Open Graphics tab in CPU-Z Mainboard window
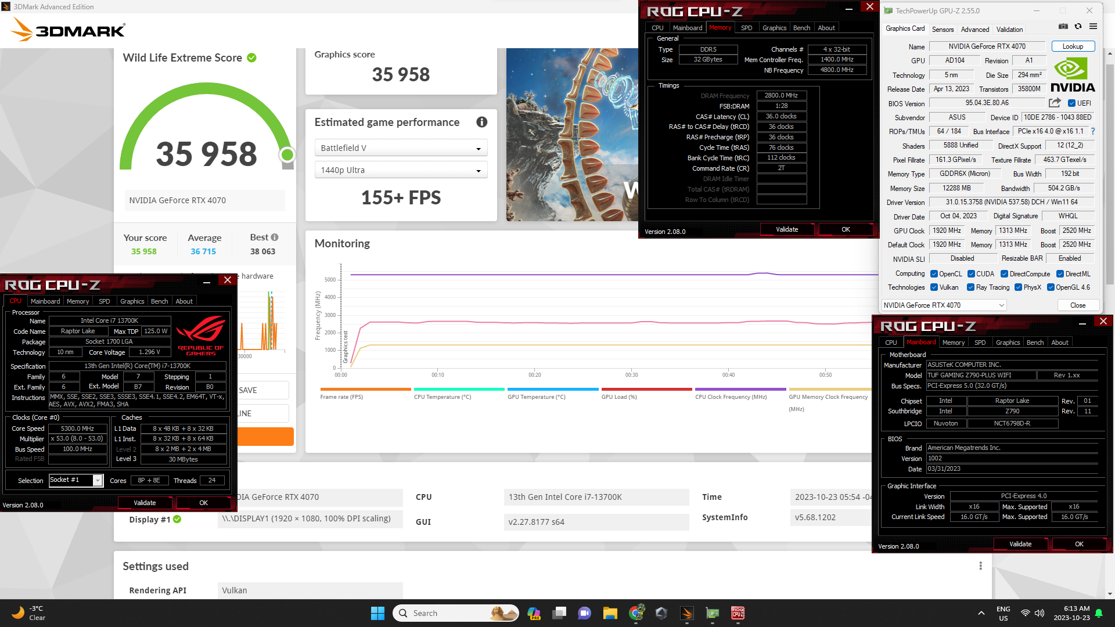The height and width of the screenshot is (627, 1115). tap(1008, 343)
